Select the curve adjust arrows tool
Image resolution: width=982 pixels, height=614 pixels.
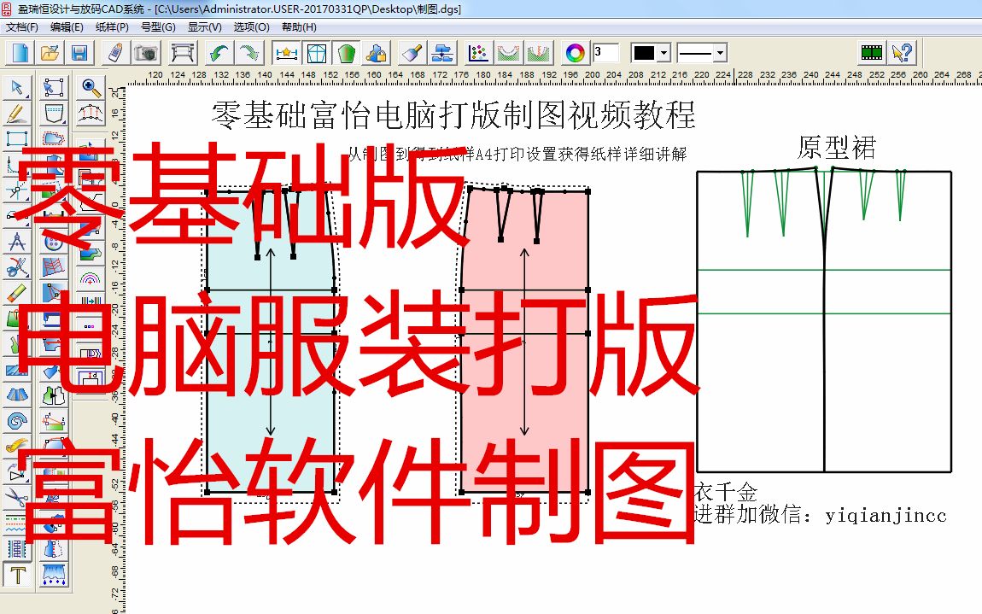click(91, 114)
